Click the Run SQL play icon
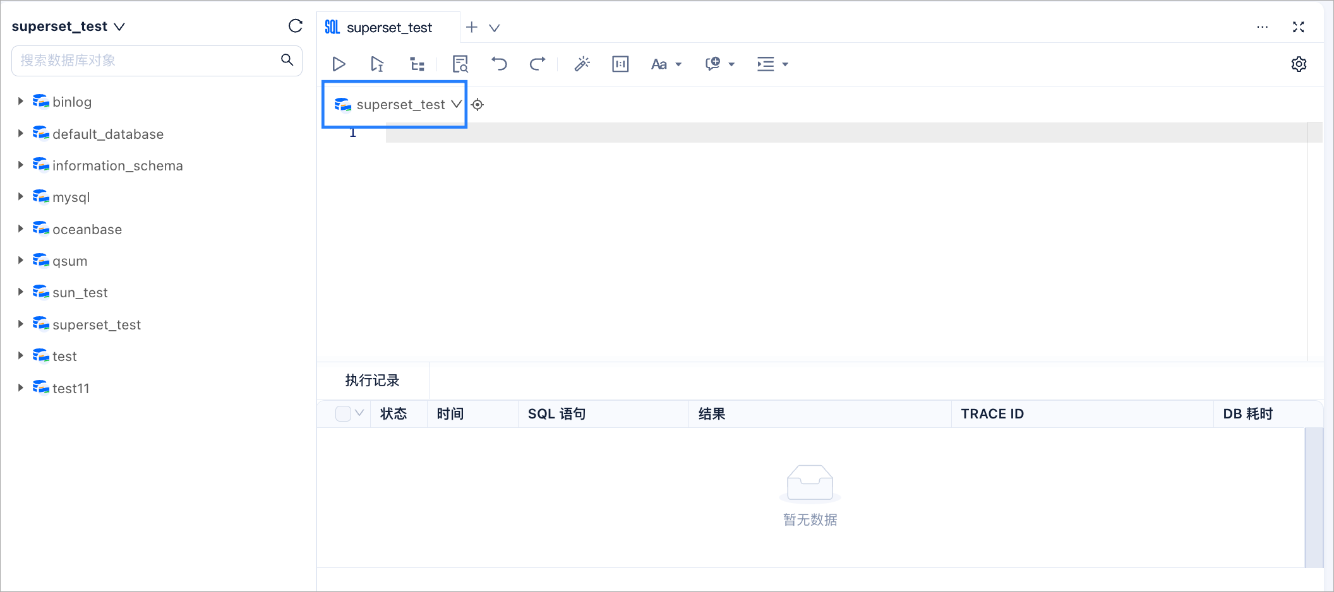This screenshot has width=1334, height=592. [339, 64]
